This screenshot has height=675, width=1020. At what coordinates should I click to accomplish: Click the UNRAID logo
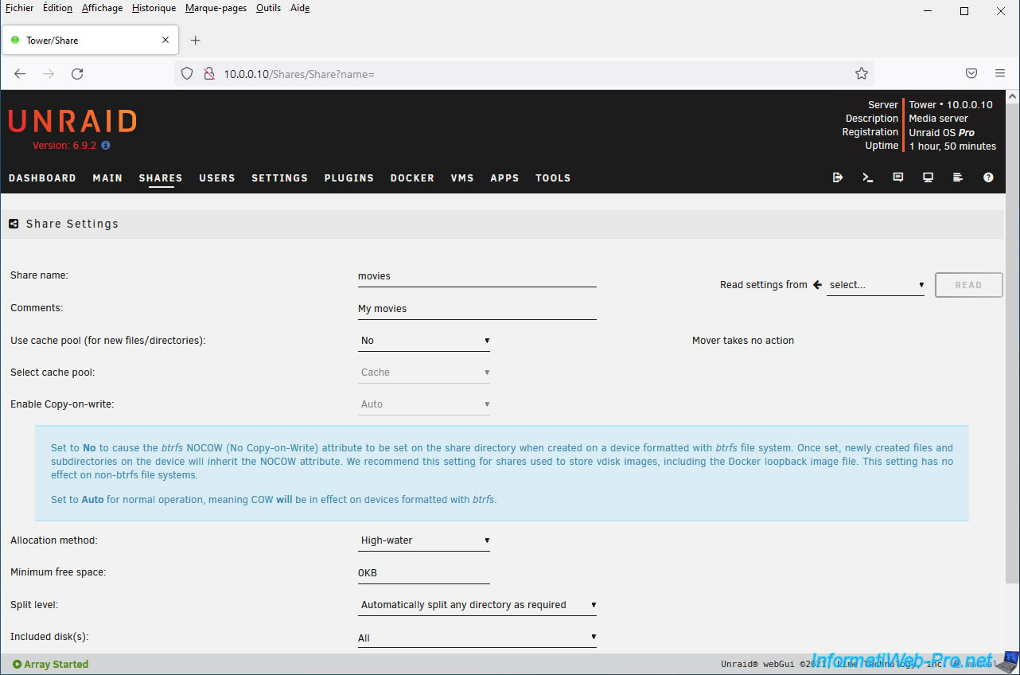pos(72,121)
